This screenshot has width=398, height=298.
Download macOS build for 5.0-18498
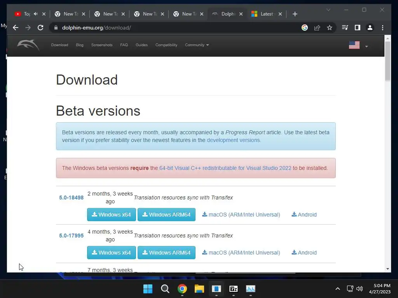(x=241, y=215)
